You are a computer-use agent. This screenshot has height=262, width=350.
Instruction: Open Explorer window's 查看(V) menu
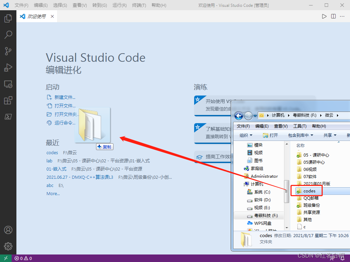pyautogui.click(x=281, y=126)
